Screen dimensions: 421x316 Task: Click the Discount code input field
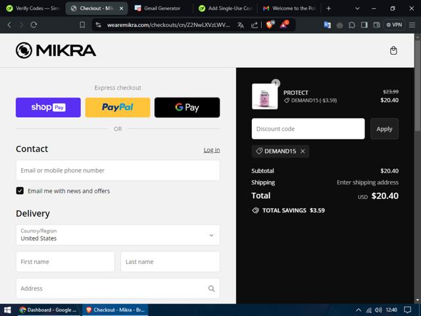coord(308,129)
